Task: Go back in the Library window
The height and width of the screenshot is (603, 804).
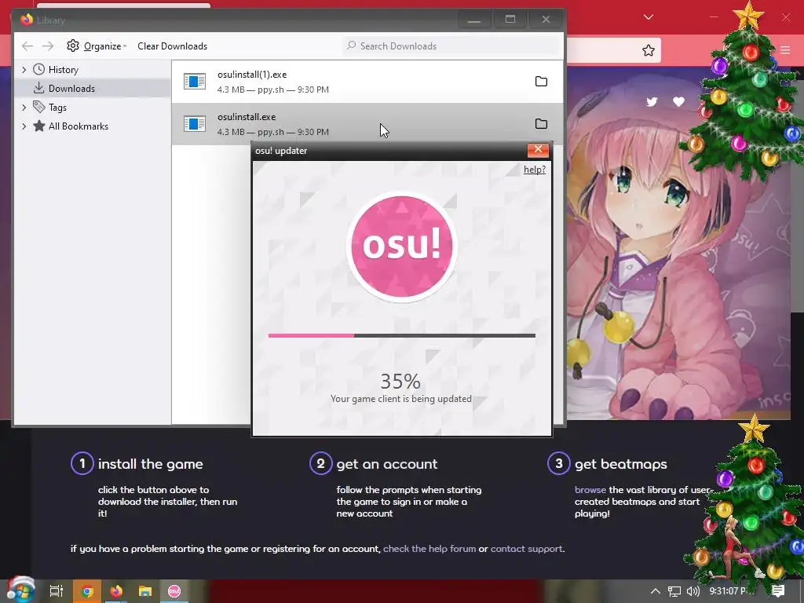Action: (x=27, y=46)
